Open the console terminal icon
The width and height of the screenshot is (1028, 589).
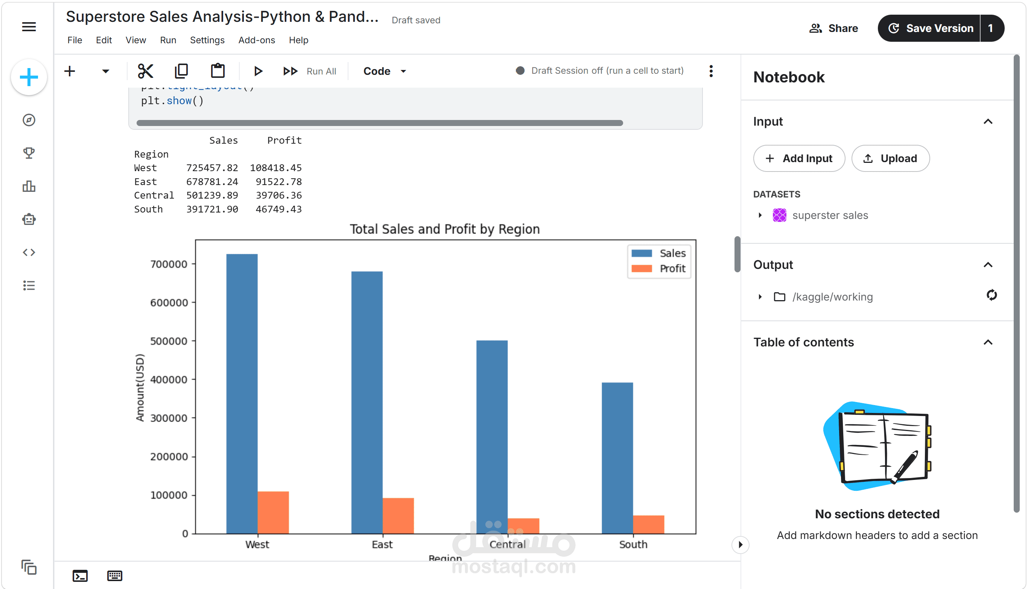(x=80, y=576)
